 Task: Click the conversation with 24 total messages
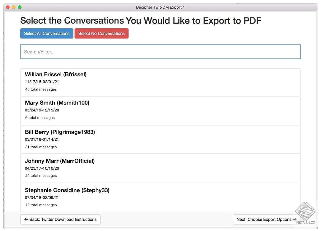tap(160, 168)
